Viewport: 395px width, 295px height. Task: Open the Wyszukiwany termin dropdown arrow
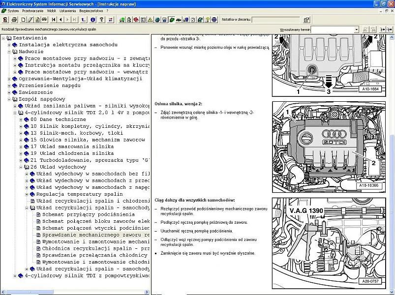357,29
